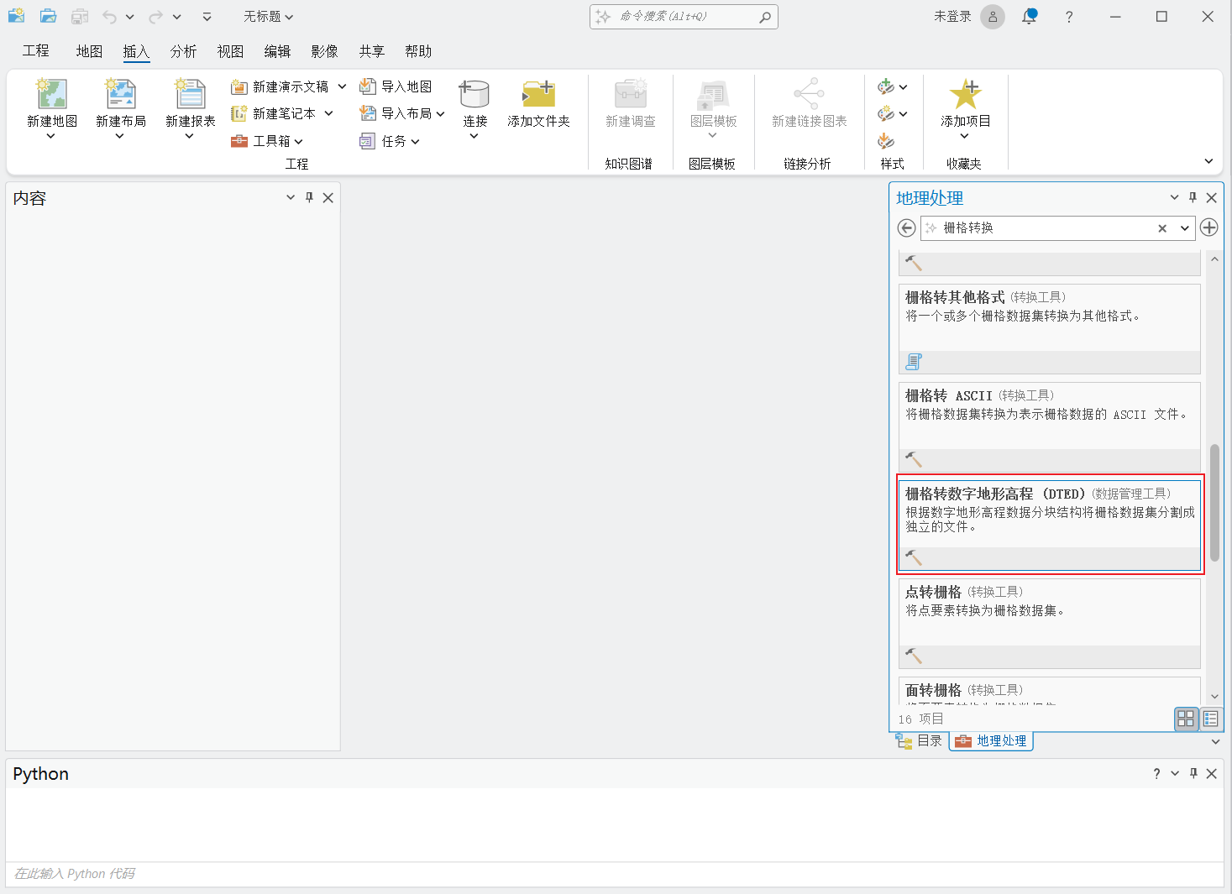Image resolution: width=1232 pixels, height=894 pixels.
Task: Click the plus button beside geoprocessing search
Action: coord(1209,227)
